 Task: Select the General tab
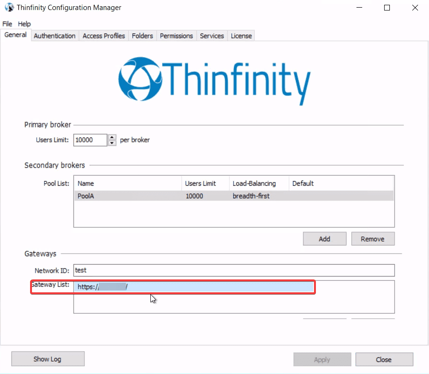click(x=16, y=34)
